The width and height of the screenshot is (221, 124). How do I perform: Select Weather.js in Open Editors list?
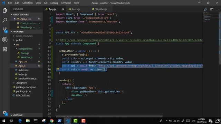[26, 28]
